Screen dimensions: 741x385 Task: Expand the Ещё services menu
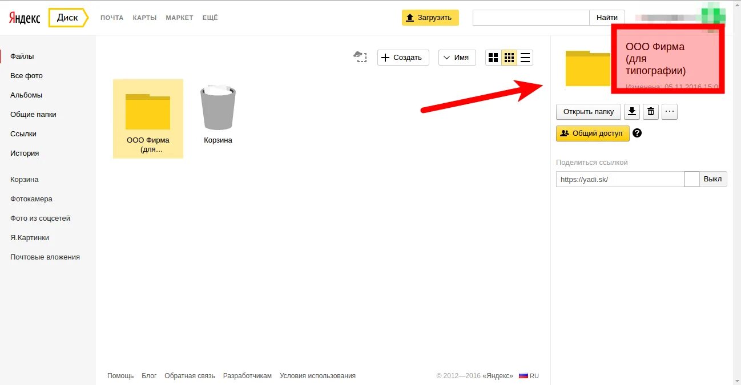pos(210,18)
